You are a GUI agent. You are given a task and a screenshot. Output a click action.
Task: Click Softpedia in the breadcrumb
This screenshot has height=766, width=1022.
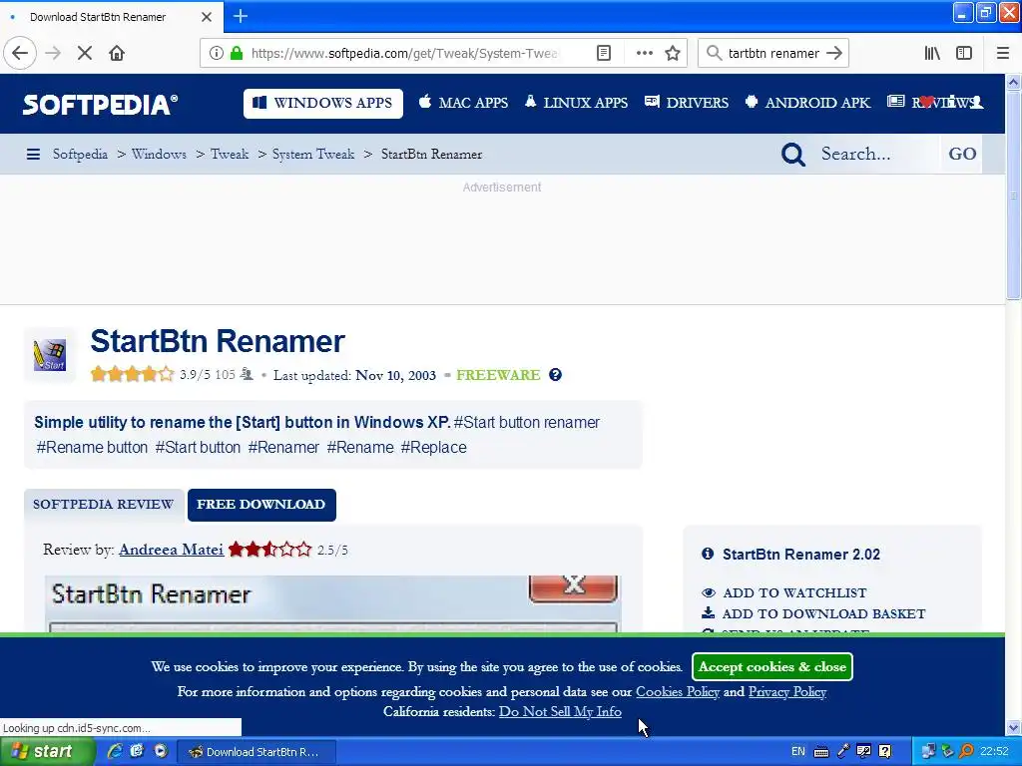coord(80,155)
